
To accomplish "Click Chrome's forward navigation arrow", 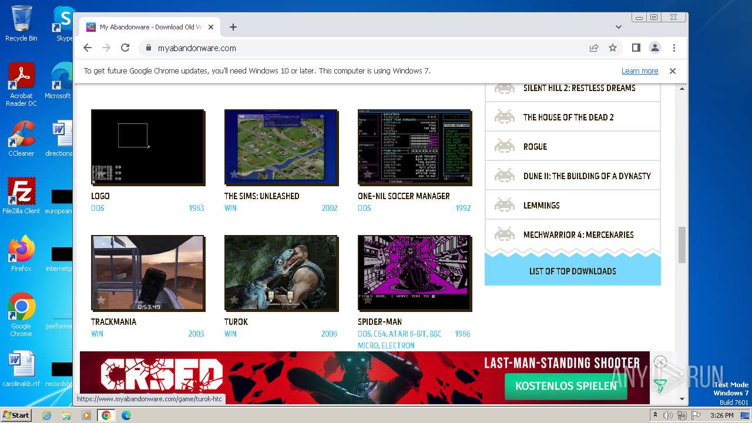I will 106,48.
